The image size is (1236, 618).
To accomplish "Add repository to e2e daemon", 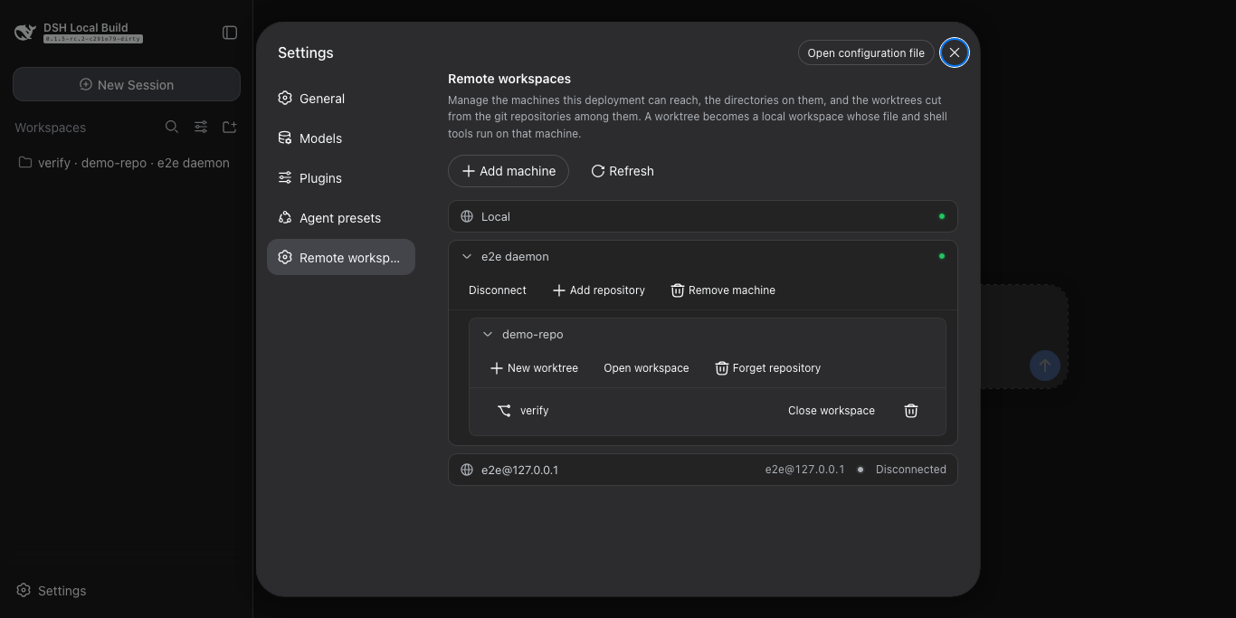I will point(599,290).
